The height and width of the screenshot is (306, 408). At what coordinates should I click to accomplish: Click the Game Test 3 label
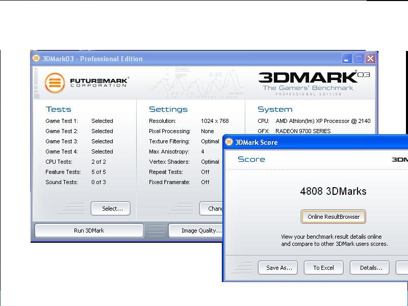62,141
